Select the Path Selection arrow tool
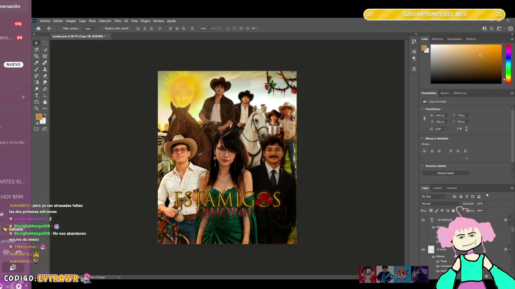Viewport: 515px width, 289px height. point(45,96)
